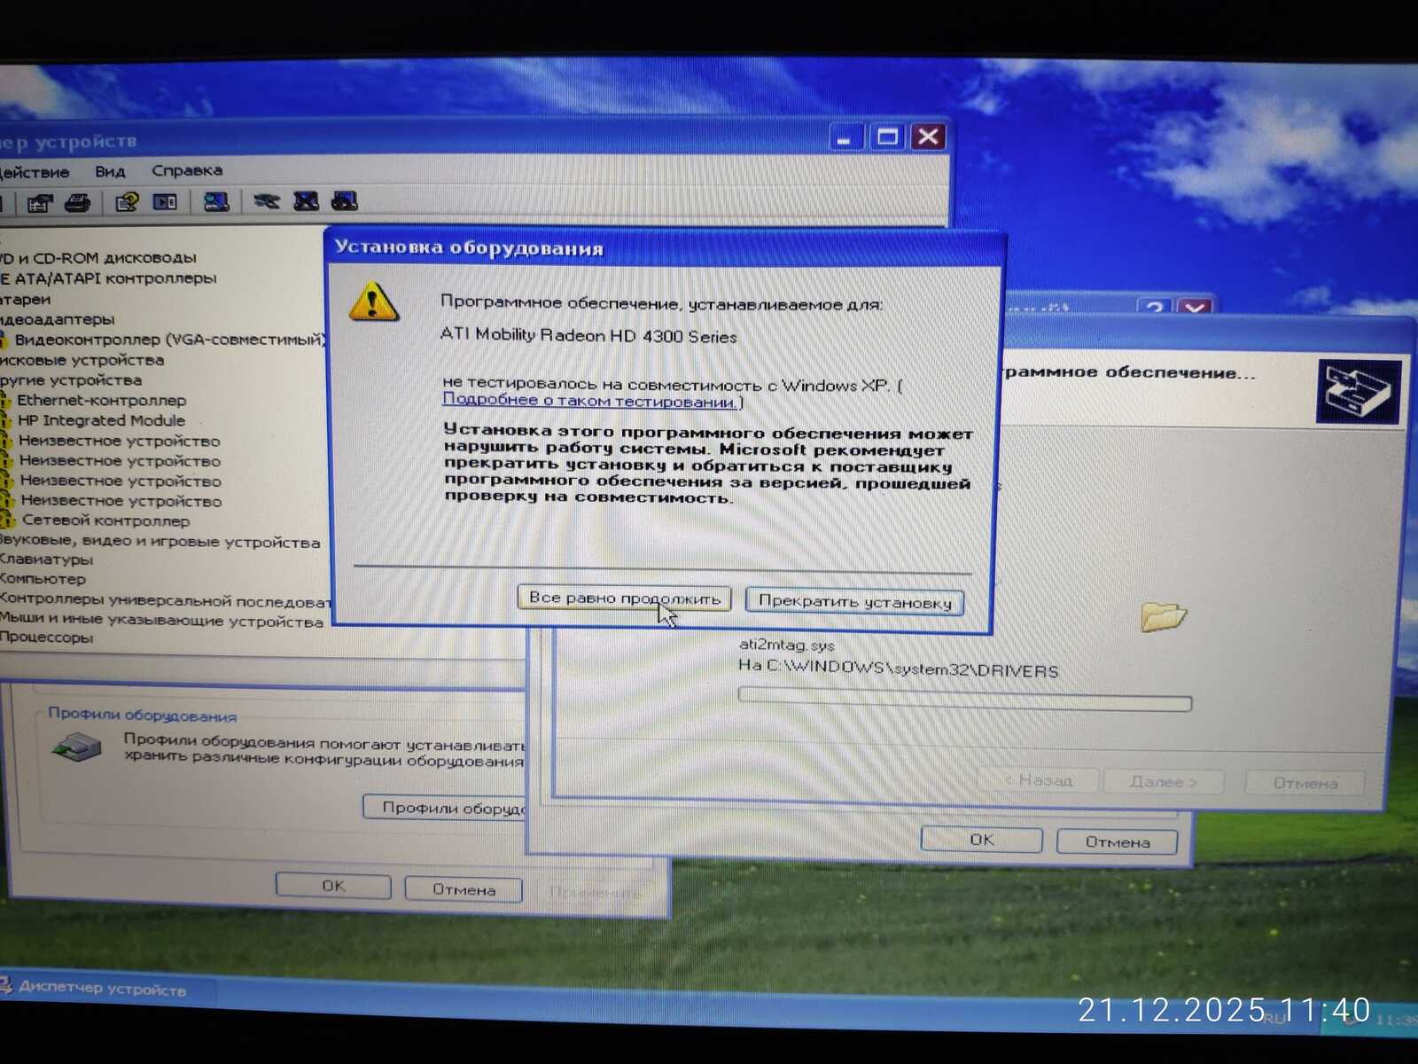
Task: Click the wizard's question-mark help button
Action: click(x=1154, y=309)
